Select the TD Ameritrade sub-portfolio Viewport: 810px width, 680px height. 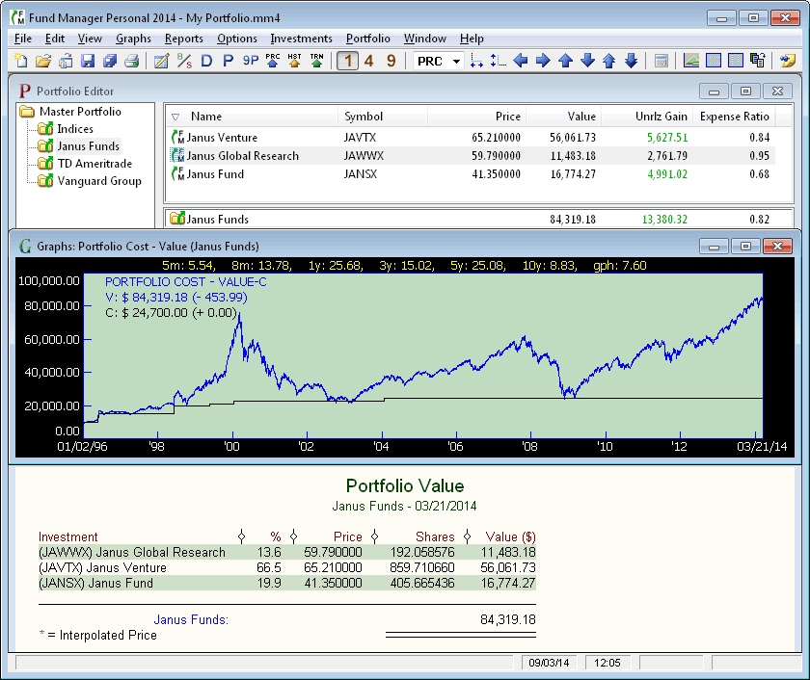[85, 164]
